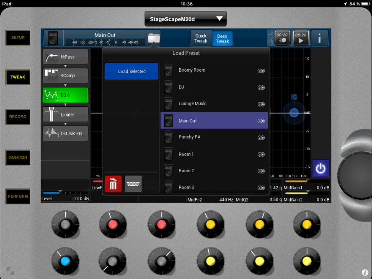Enable Deep Tweak mode

point(222,39)
